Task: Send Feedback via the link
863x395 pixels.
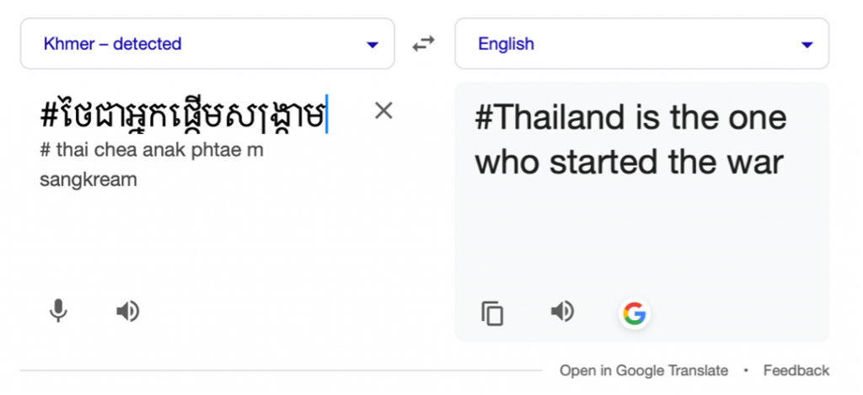Action: tap(796, 371)
